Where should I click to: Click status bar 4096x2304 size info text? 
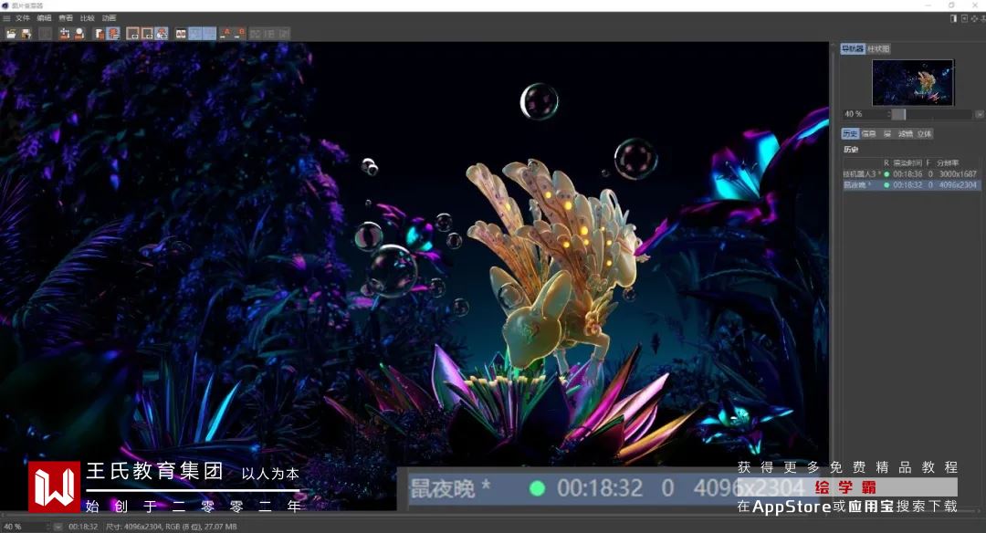click(171, 526)
